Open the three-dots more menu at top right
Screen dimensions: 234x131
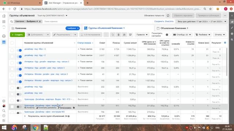pos(225,16)
